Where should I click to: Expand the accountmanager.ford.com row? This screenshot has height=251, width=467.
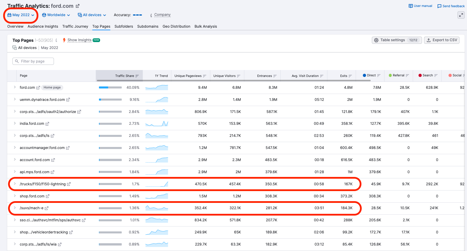[15, 147]
